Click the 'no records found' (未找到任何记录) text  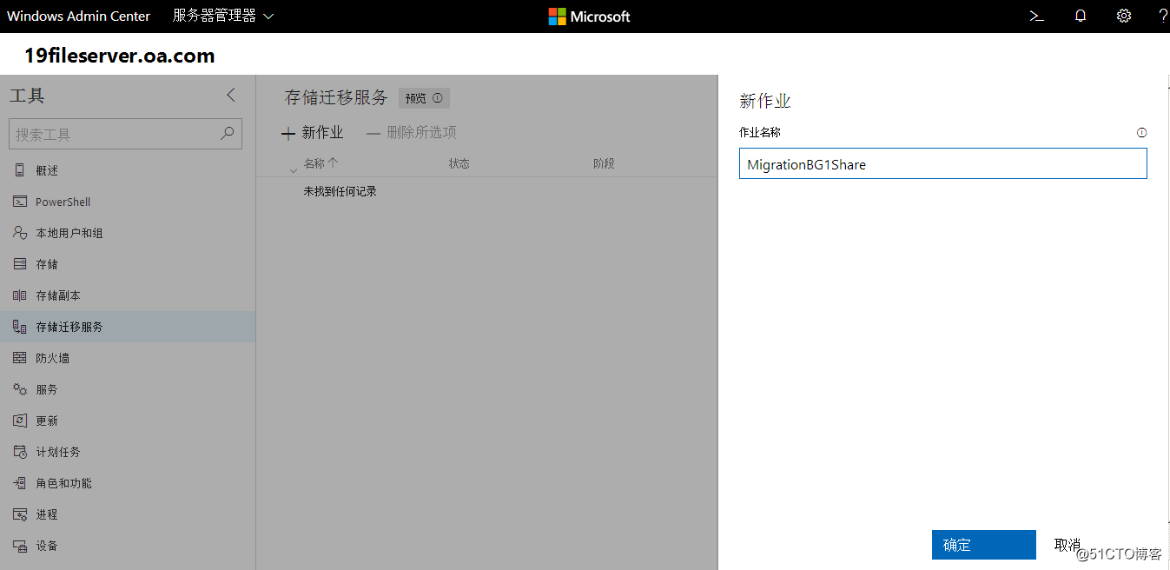point(340,191)
